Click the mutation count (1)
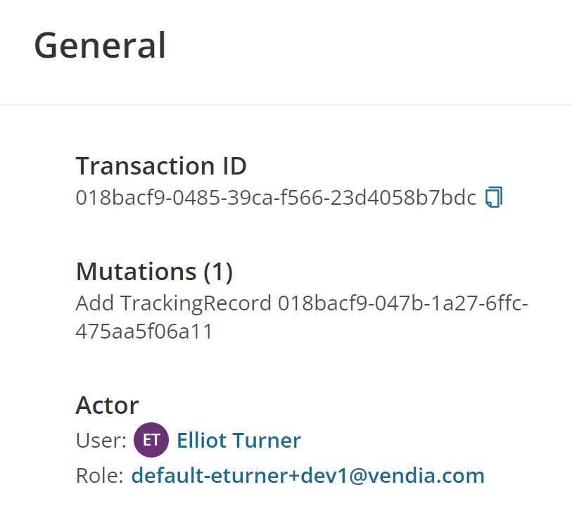The width and height of the screenshot is (572, 523). [x=218, y=272]
